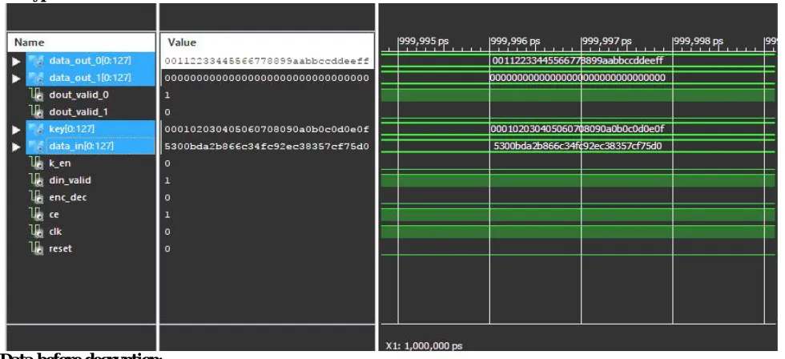Select the data_in[0:127] signal name

[81, 146]
